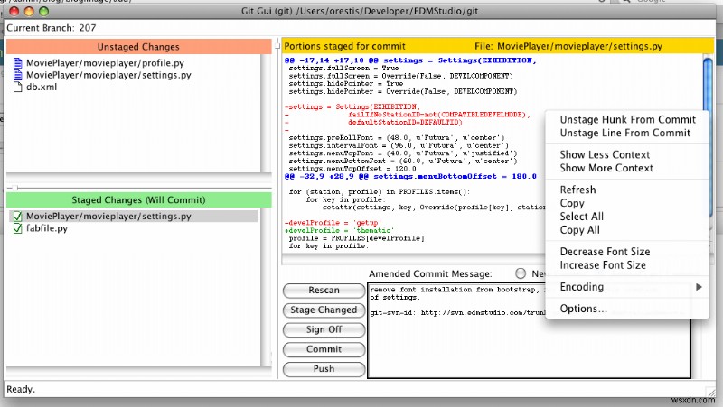Image resolution: width=723 pixels, height=407 pixels.
Task: Click the yellow minimize window button
Action: coord(29,12)
